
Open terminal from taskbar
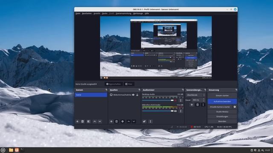coord(22,150)
